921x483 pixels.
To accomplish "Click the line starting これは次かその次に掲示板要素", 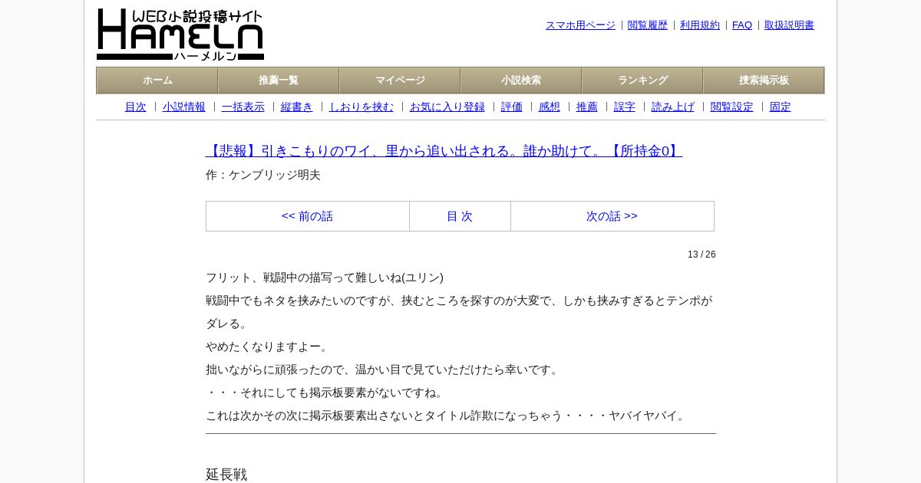I will pyautogui.click(x=447, y=416).
